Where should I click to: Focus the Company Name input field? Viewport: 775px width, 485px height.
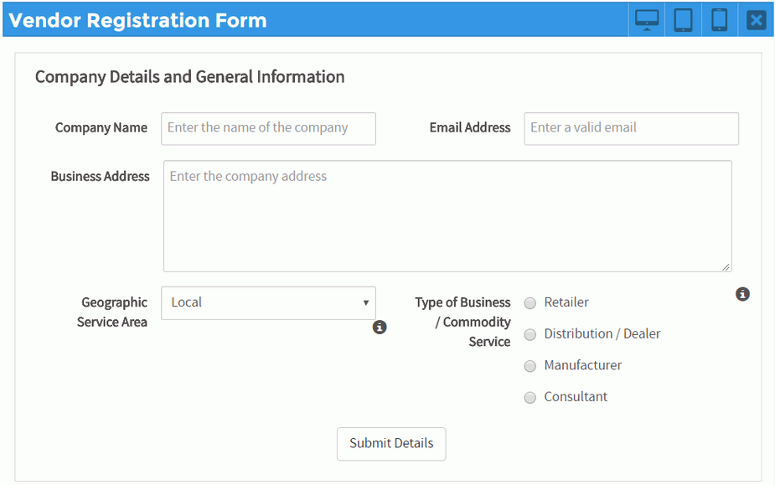(268, 128)
